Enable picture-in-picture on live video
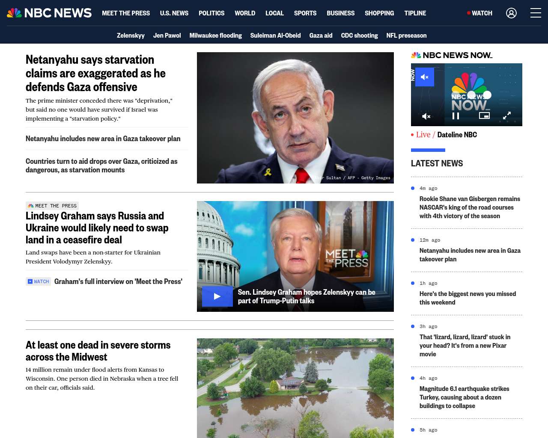The width and height of the screenshot is (548, 438). tap(484, 115)
